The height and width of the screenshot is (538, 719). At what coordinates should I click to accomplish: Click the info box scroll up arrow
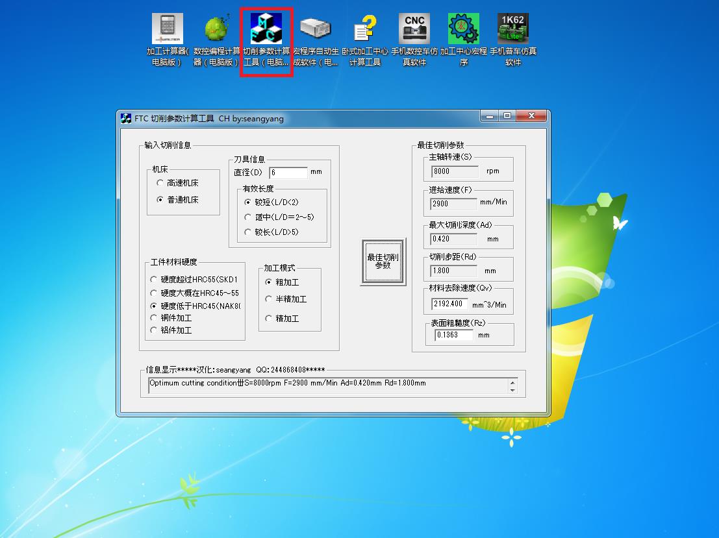(512, 382)
